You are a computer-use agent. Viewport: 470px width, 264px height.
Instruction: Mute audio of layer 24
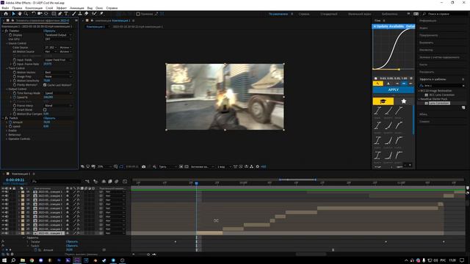(x=7, y=225)
